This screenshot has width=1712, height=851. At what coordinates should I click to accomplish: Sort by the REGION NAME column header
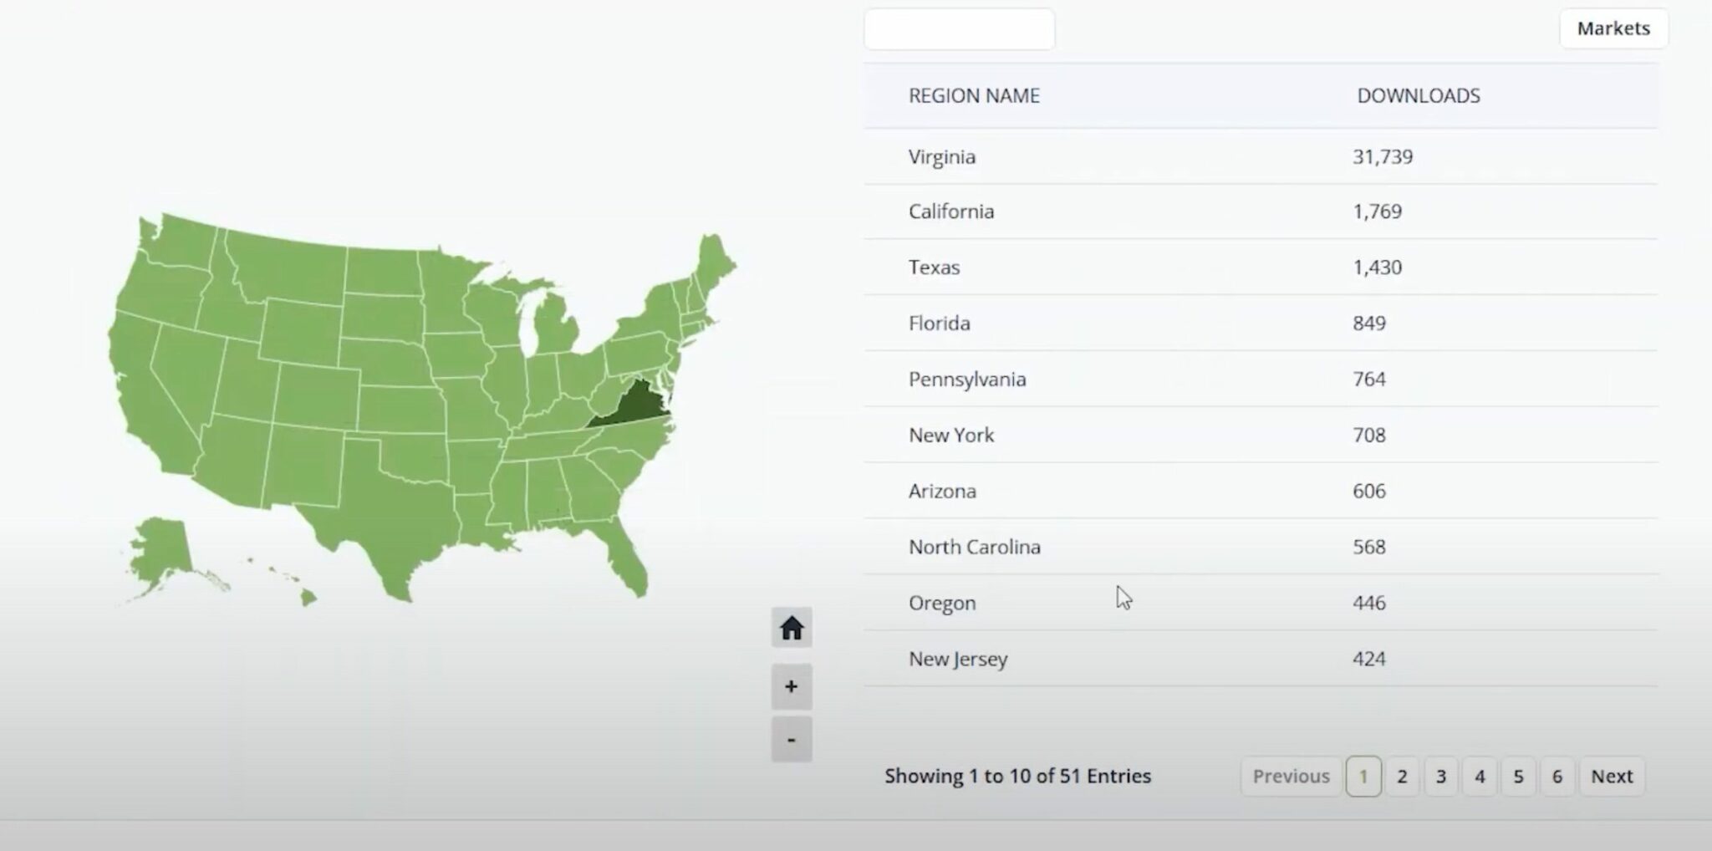pyautogui.click(x=974, y=96)
